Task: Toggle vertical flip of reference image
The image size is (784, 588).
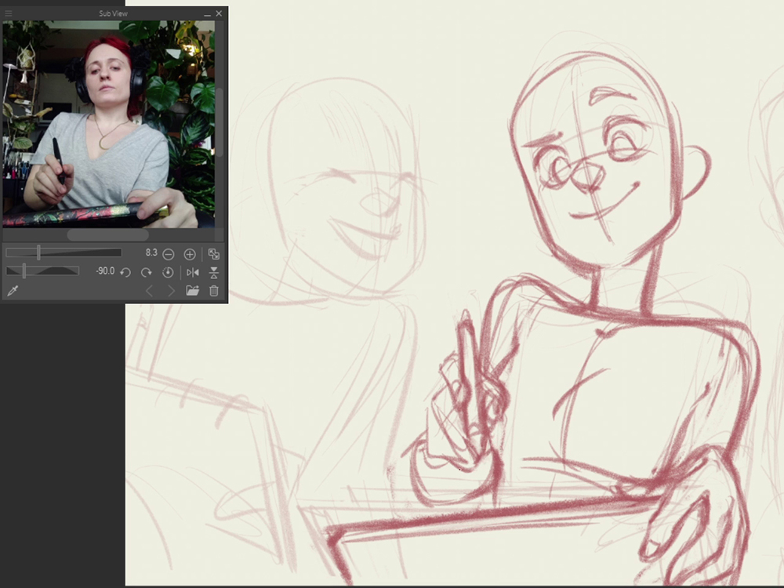Action: coord(213,272)
